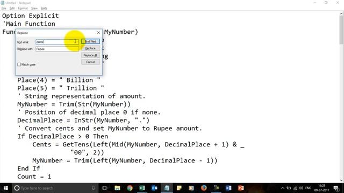Image resolution: width=344 pixels, height=193 pixels.
Task: Click the Replace with input field
Action: click(x=57, y=49)
